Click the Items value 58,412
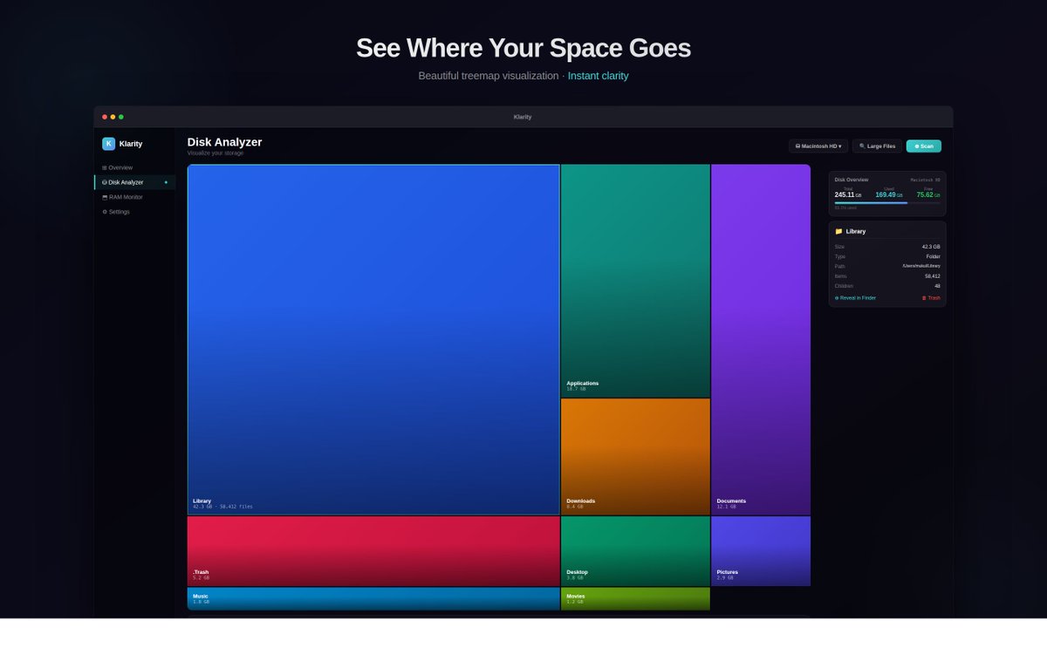1047x654 pixels. click(x=933, y=276)
